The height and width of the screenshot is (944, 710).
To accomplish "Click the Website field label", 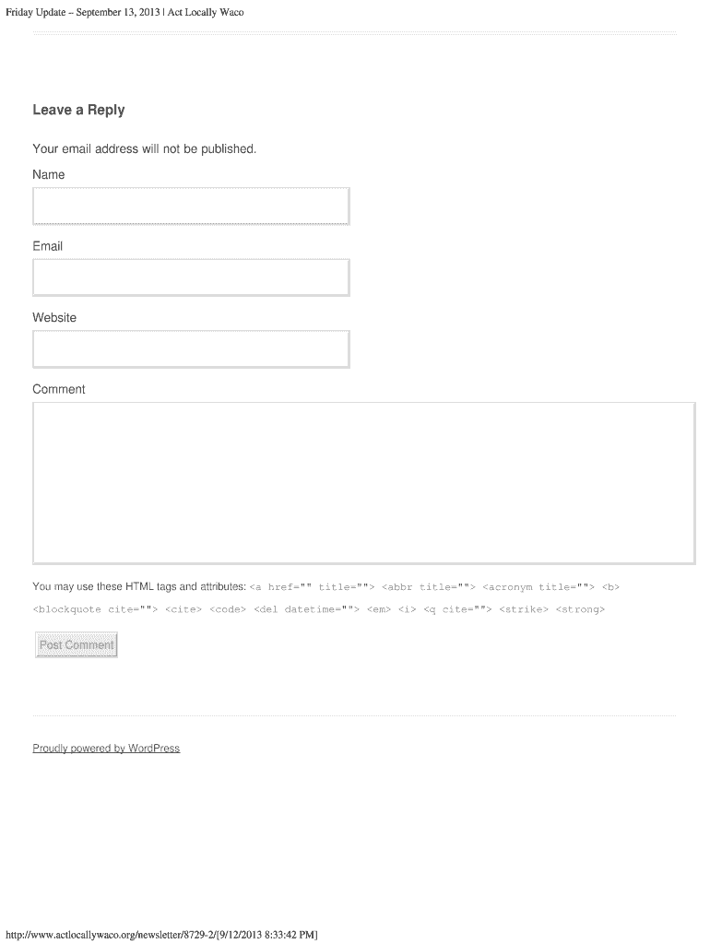I will pyautogui.click(x=54, y=318).
